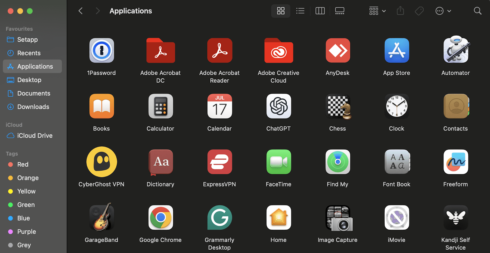Viewport: 490px width, 253px height.
Task: Switch to column view
Action: pyautogui.click(x=320, y=11)
